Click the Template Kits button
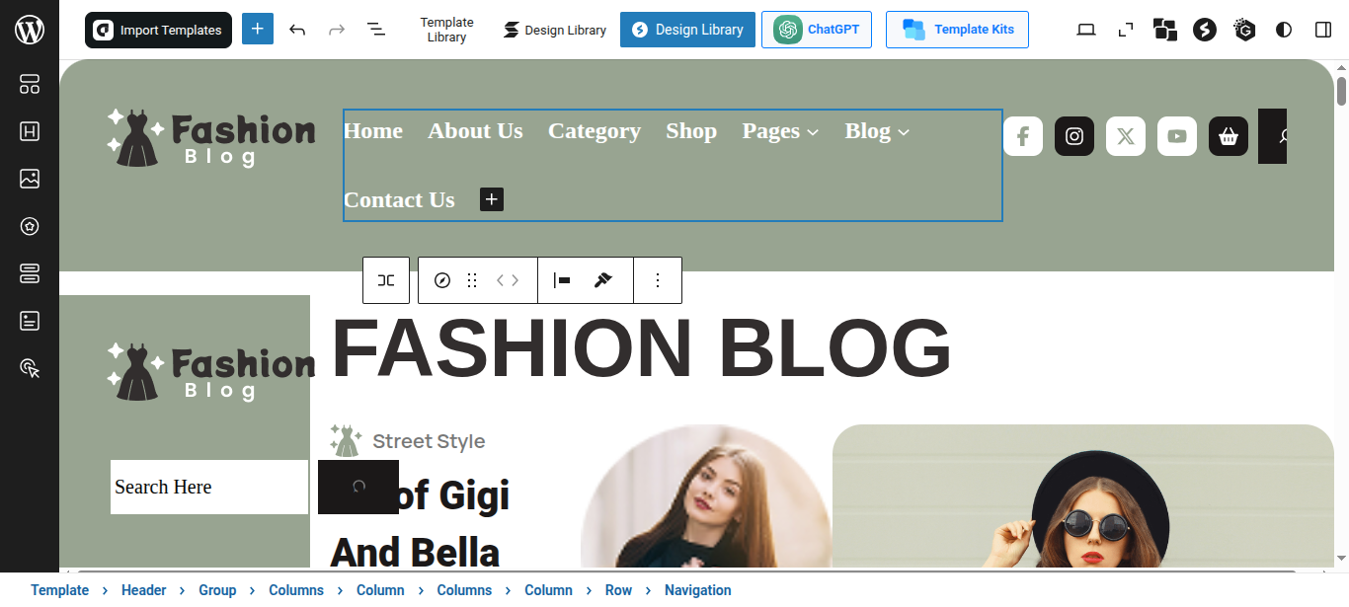1349x607 pixels. click(956, 30)
